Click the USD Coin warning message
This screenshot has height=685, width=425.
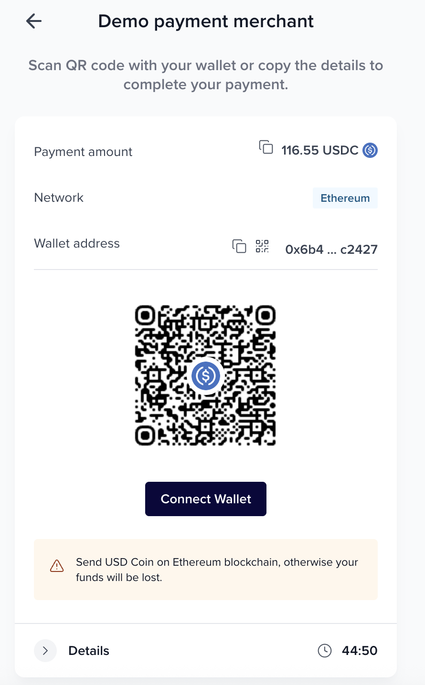(x=217, y=570)
